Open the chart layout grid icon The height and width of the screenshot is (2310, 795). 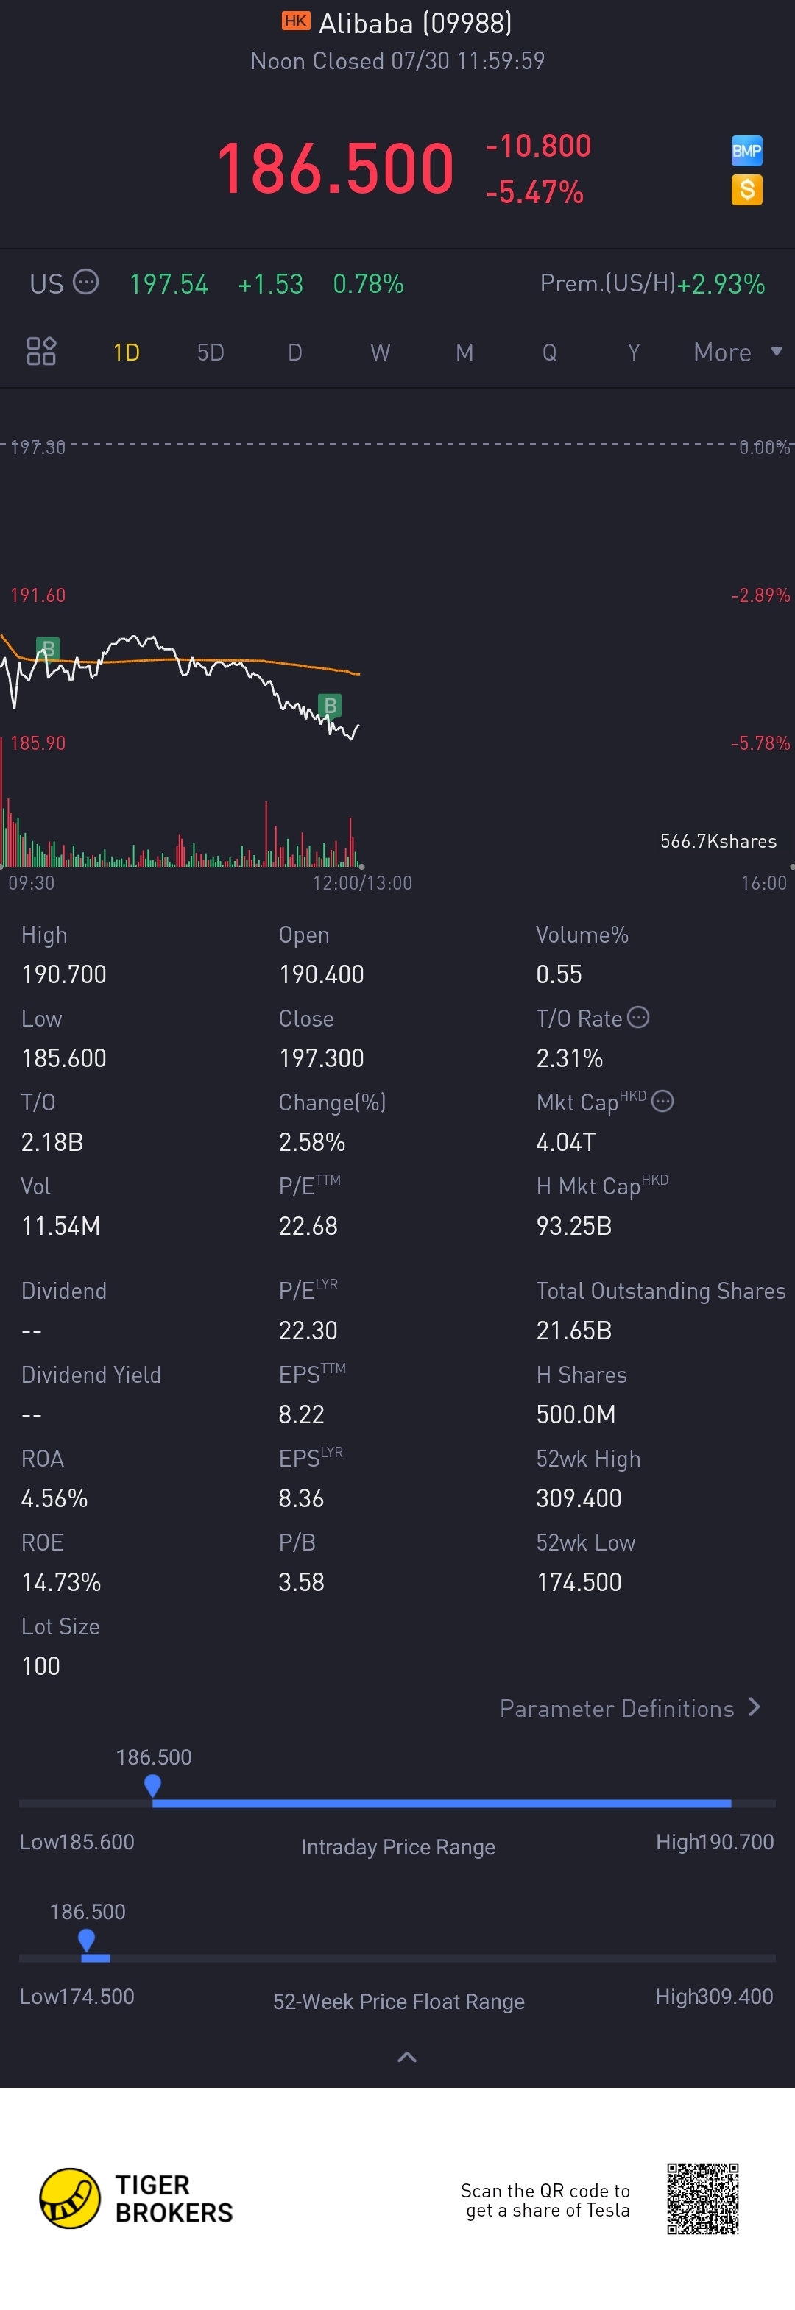[x=41, y=352]
